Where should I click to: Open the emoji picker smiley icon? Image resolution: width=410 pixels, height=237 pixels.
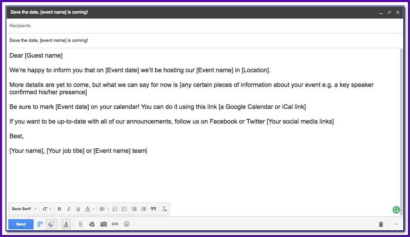[x=126, y=224]
